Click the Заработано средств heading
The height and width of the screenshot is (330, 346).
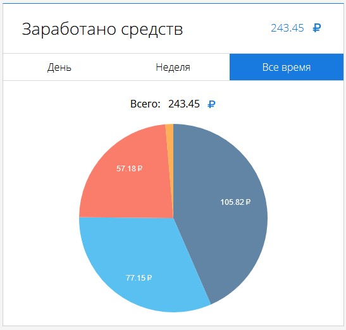pyautogui.click(x=102, y=29)
